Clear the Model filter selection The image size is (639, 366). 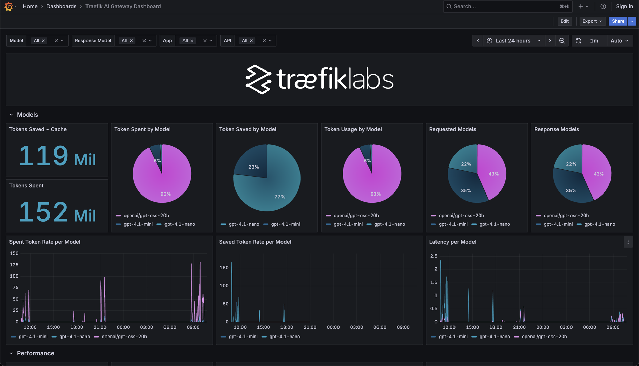56,41
